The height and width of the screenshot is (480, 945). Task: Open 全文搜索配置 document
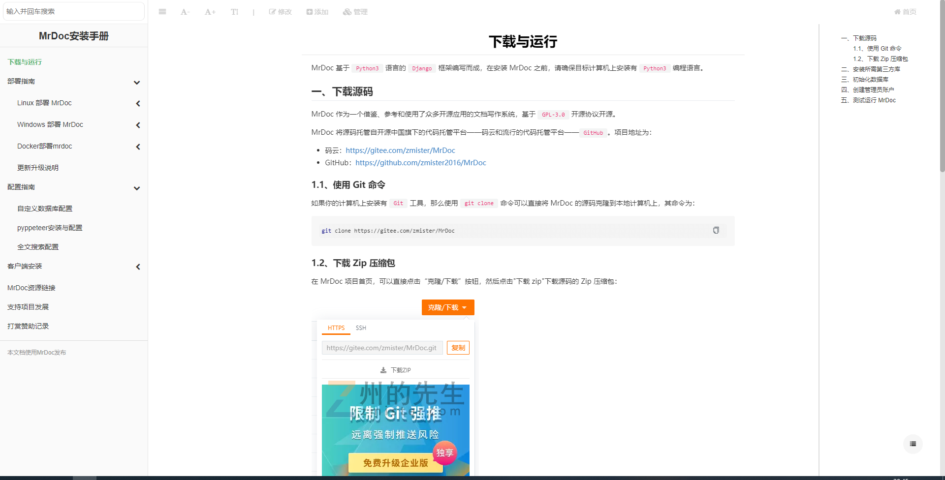click(x=38, y=247)
